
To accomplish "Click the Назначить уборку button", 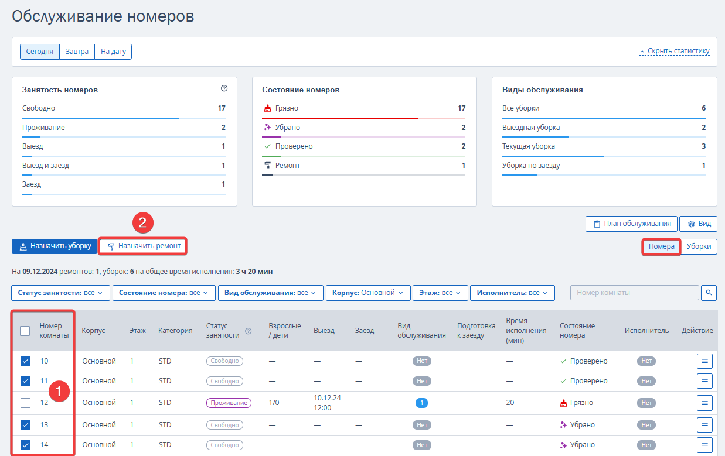I will click(55, 246).
